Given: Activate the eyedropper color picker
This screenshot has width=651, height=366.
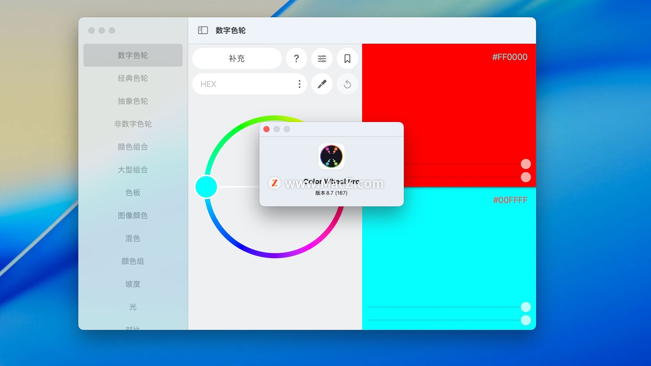Looking at the screenshot, I should (322, 84).
